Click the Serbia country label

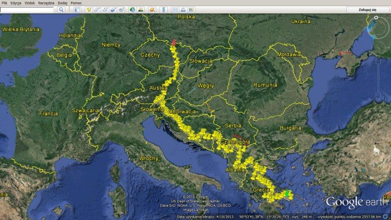pyautogui.click(x=233, y=126)
